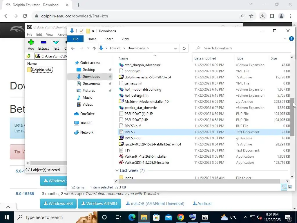Image resolution: width=297 pixels, height=223 pixels.
Task: Click Explorer vertical scrollbar thumb
Action: 292,117
